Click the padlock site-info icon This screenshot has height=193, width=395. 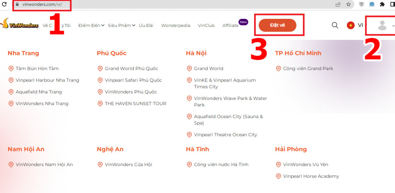coord(17,4)
